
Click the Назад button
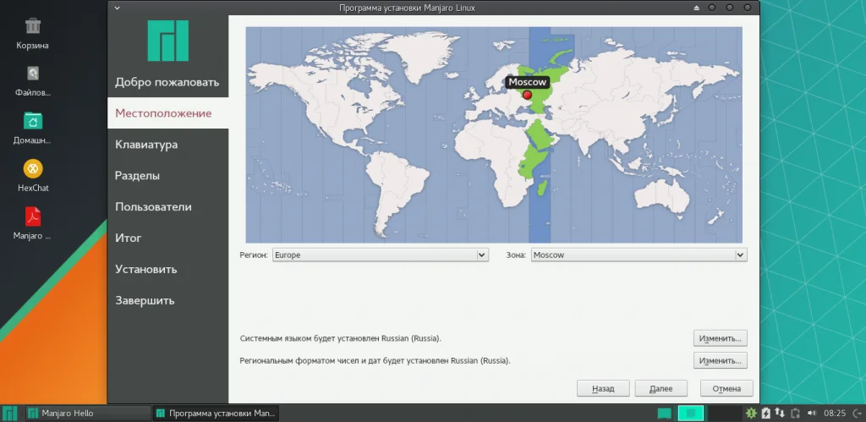(603, 388)
